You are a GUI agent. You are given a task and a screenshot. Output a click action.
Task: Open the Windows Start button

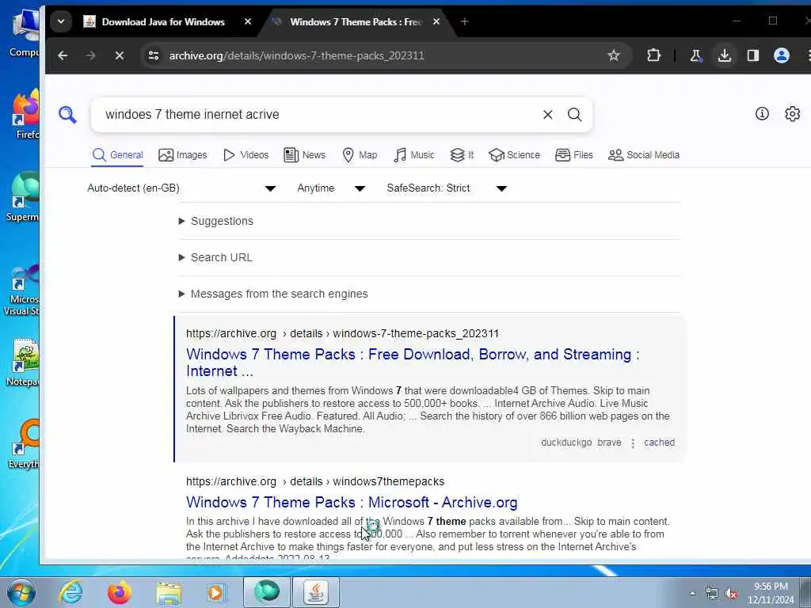(x=21, y=592)
